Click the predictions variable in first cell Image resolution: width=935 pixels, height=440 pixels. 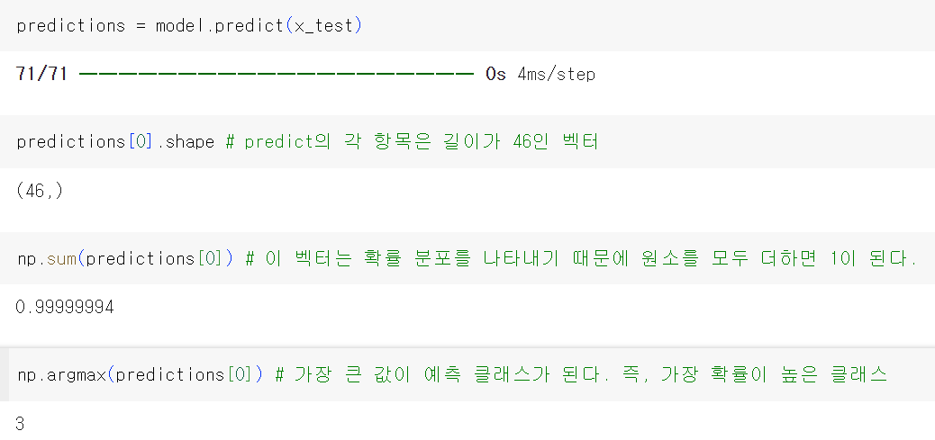[71, 26]
